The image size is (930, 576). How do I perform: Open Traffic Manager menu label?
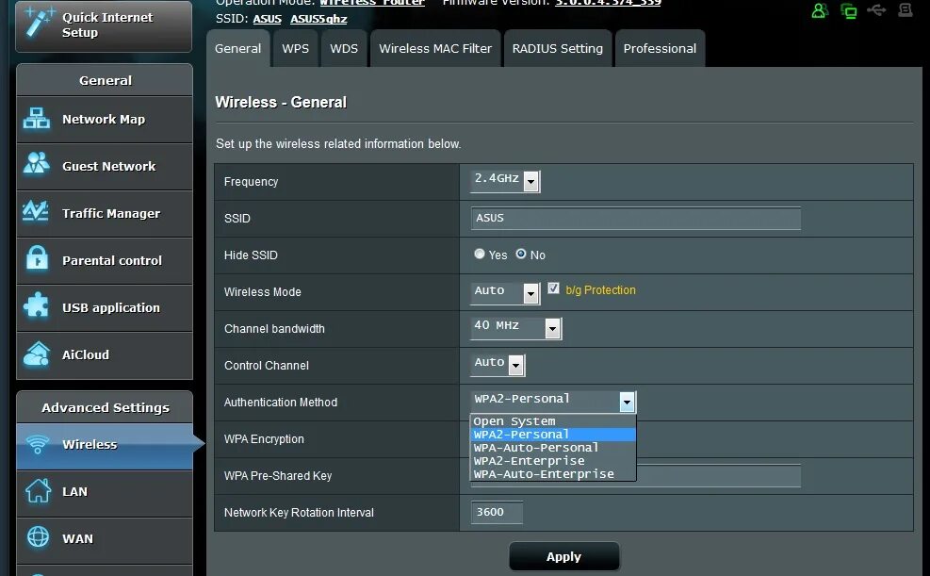[x=111, y=214]
